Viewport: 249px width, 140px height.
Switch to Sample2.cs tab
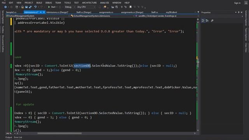(x=11, y=12)
